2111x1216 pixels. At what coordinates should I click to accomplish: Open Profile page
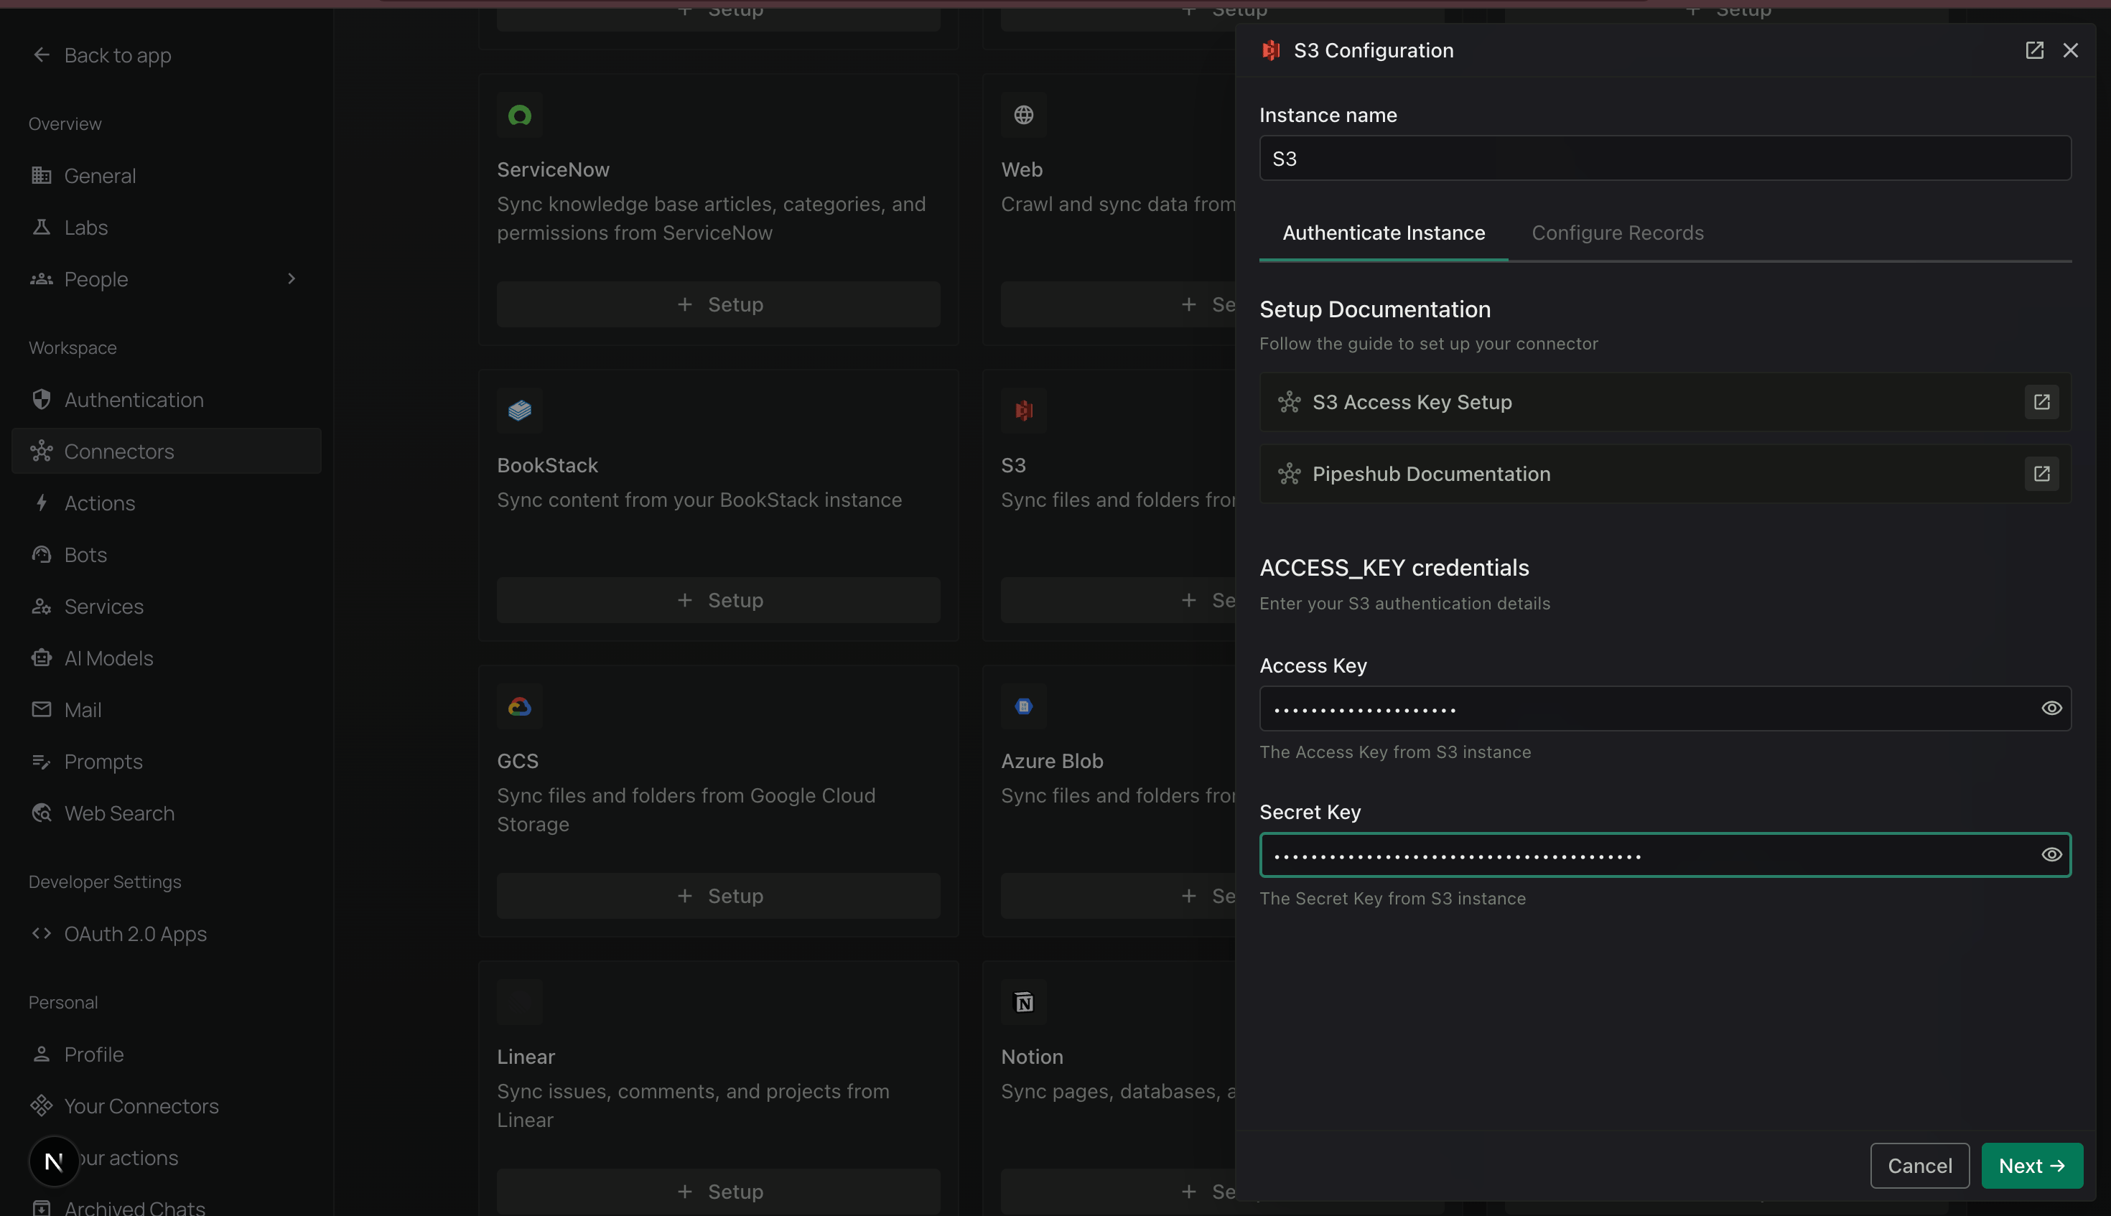click(167, 1054)
